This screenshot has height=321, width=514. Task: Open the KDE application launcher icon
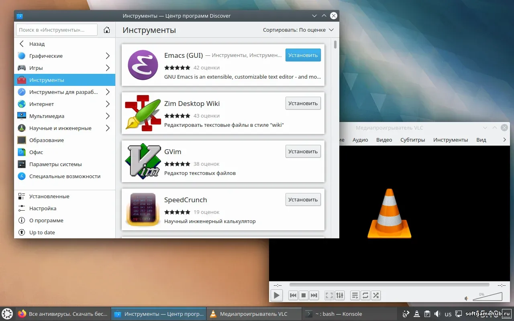[7, 314]
